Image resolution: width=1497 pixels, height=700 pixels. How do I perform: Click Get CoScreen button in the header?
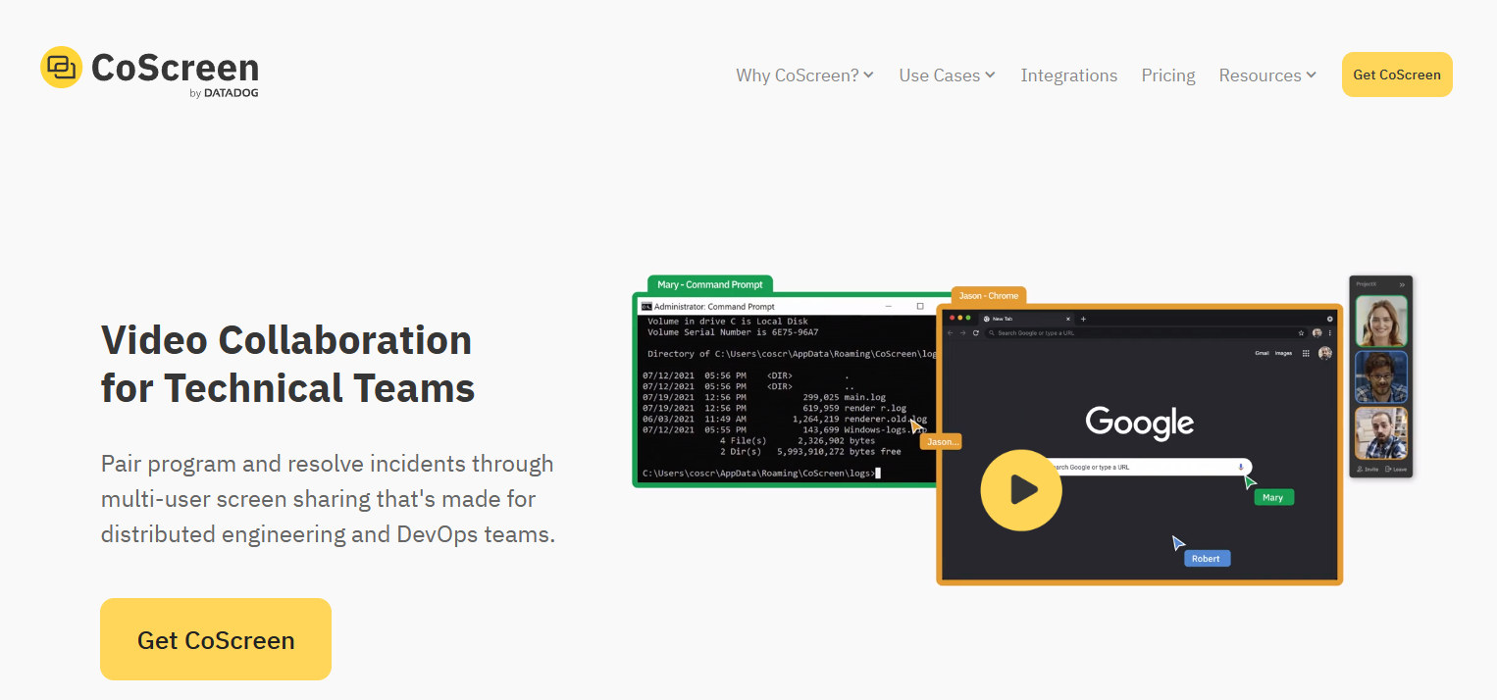click(1397, 75)
